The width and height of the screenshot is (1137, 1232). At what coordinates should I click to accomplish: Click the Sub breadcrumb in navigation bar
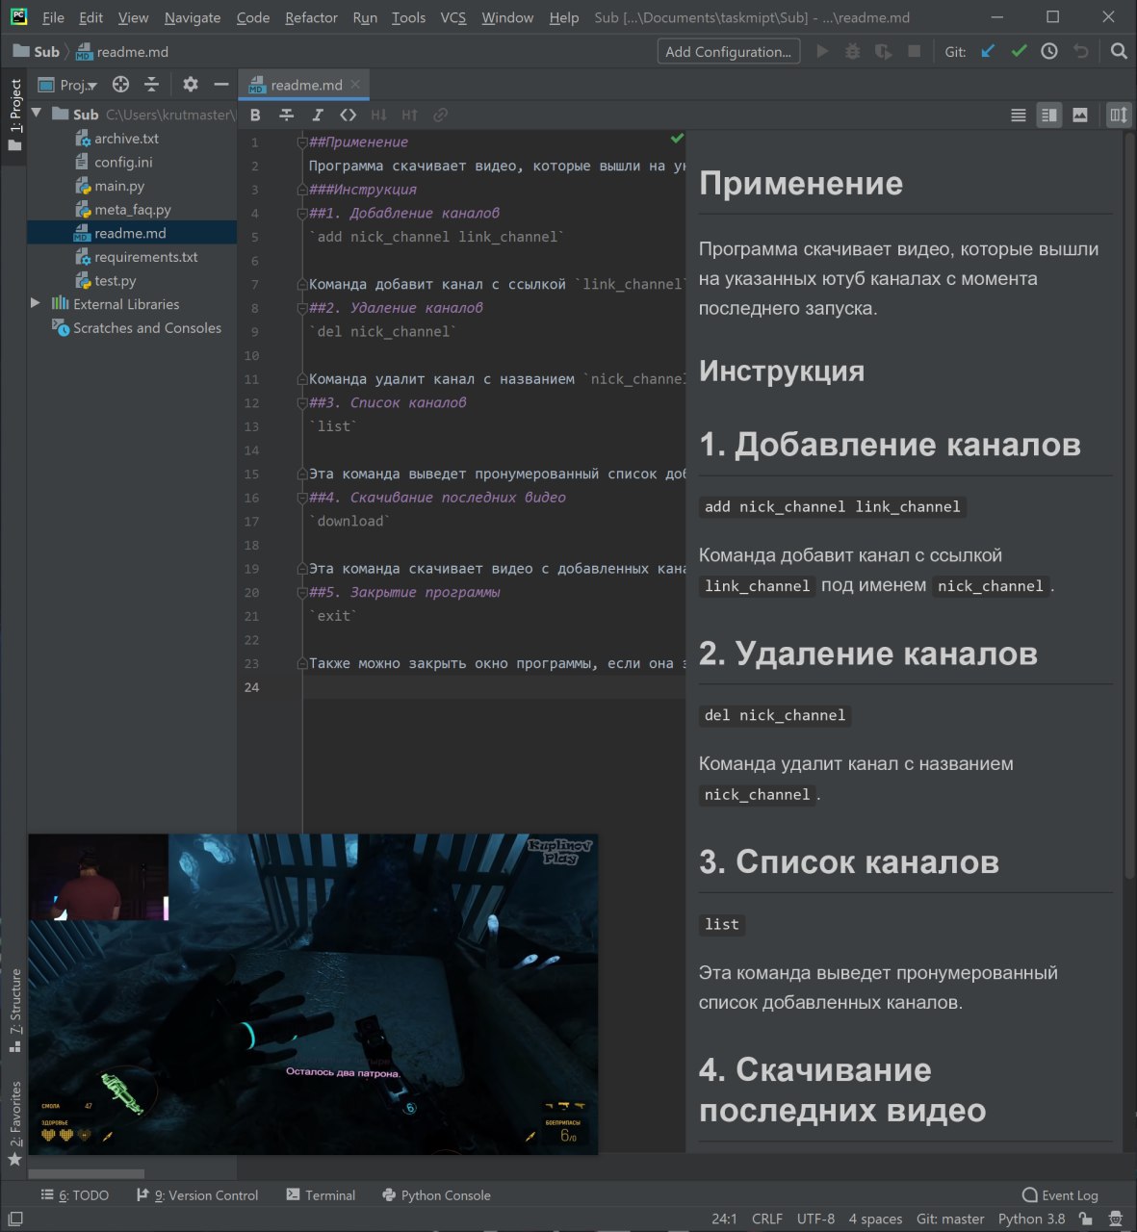tap(36, 52)
